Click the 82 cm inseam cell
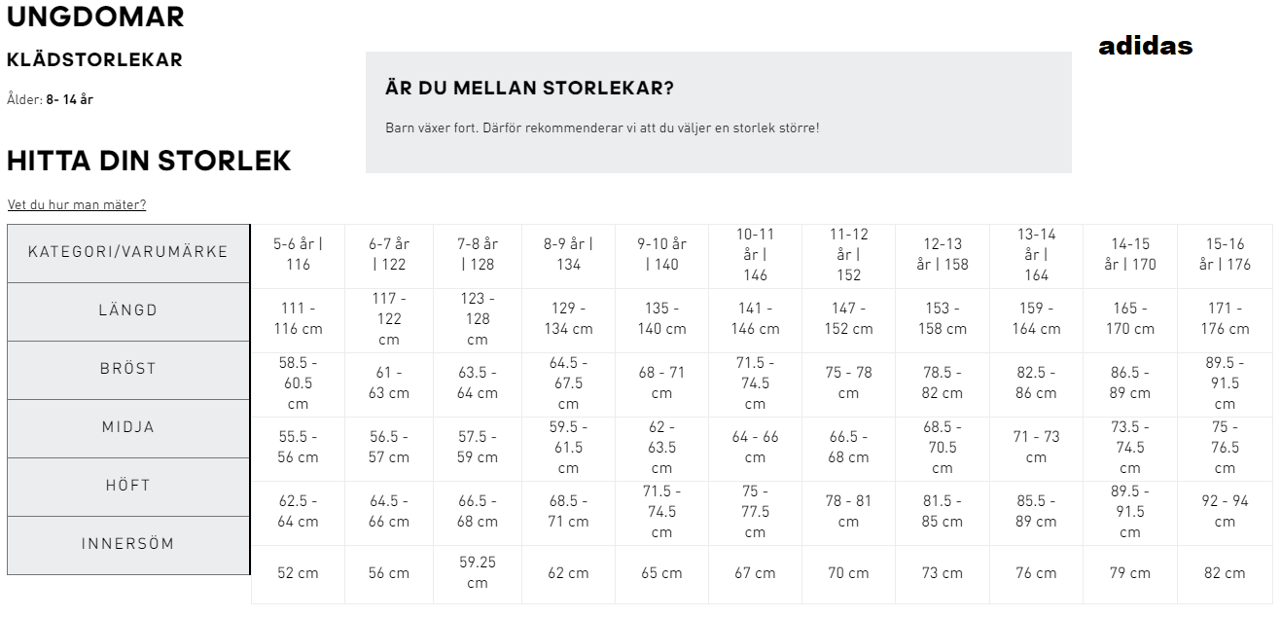The height and width of the screenshot is (618, 1281). click(1225, 573)
